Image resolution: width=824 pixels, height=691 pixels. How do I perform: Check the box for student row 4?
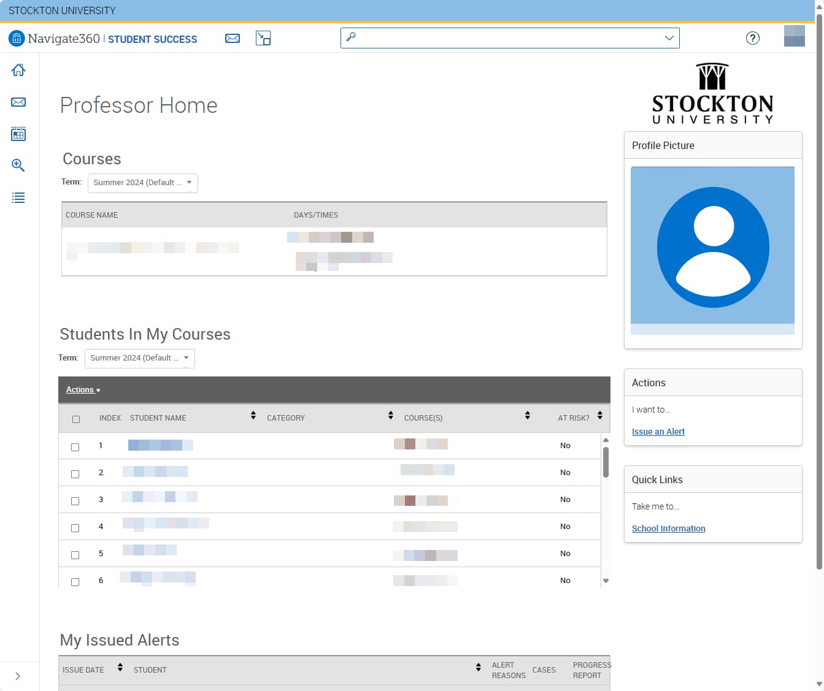(x=75, y=528)
